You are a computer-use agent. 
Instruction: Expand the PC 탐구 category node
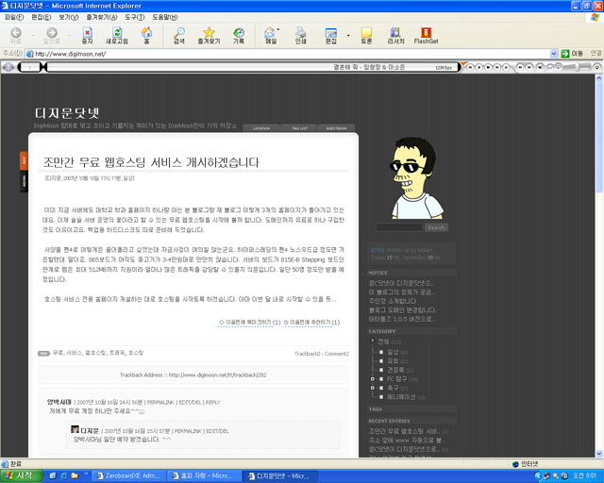pos(373,379)
